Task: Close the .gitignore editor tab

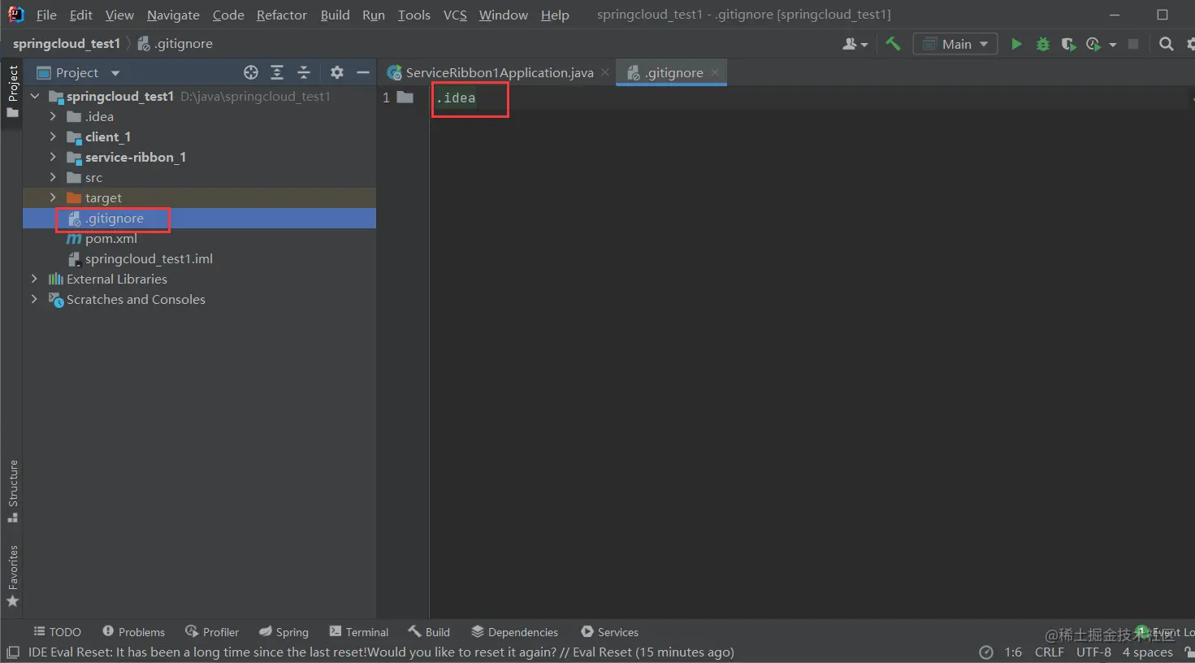Action: 715,72
